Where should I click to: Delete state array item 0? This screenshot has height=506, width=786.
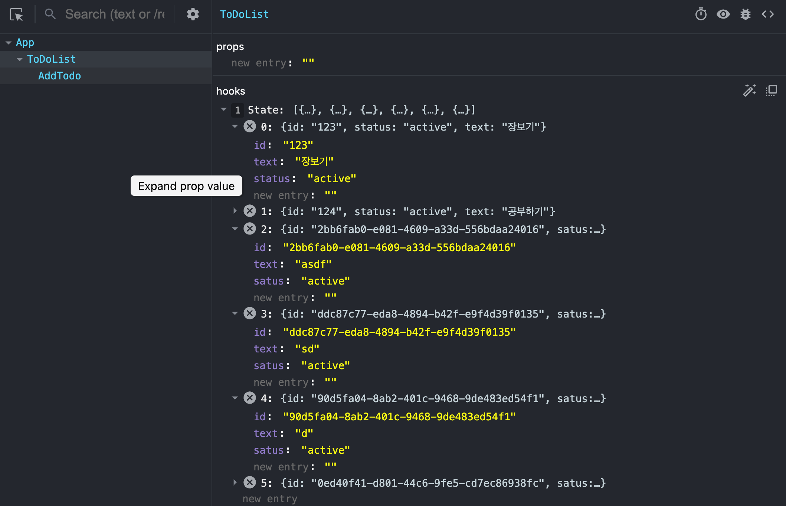[250, 126]
